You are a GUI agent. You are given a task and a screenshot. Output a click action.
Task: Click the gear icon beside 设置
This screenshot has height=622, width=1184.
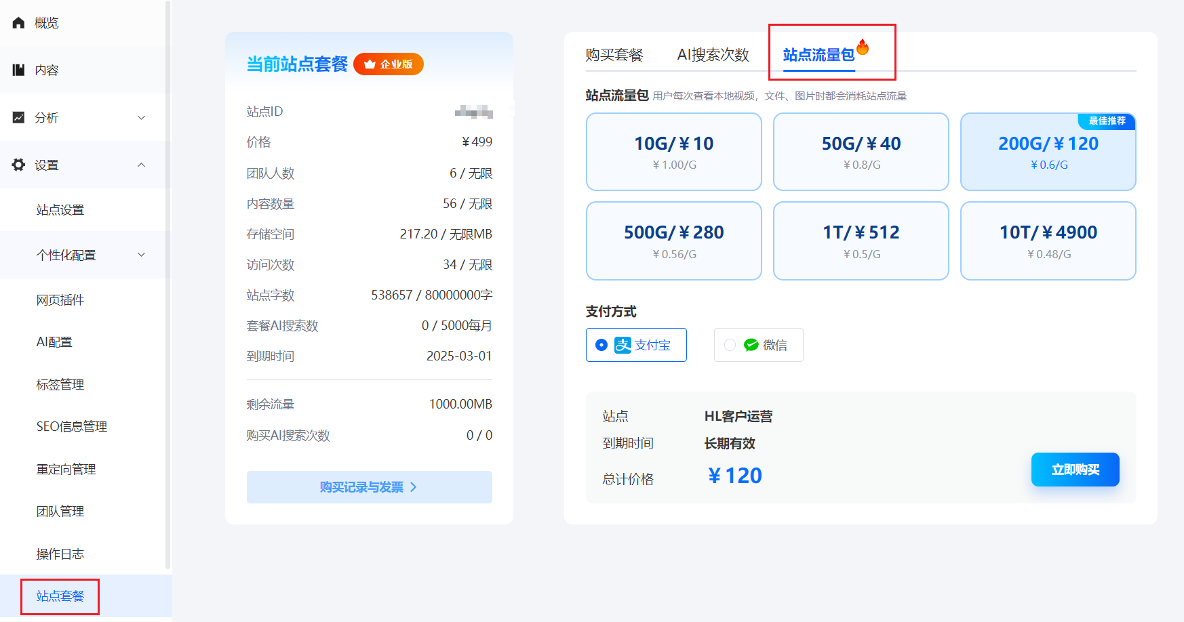pyautogui.click(x=18, y=165)
